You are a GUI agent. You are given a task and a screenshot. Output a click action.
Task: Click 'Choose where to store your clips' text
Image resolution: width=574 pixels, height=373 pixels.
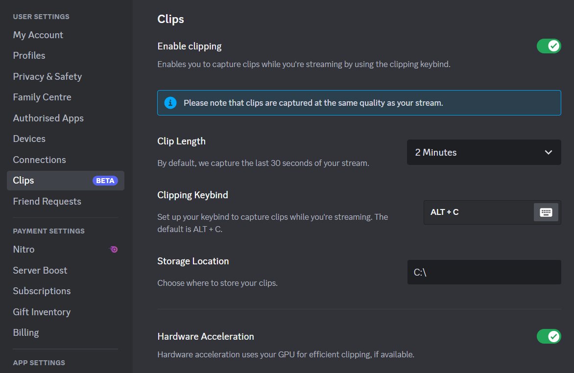click(x=217, y=283)
